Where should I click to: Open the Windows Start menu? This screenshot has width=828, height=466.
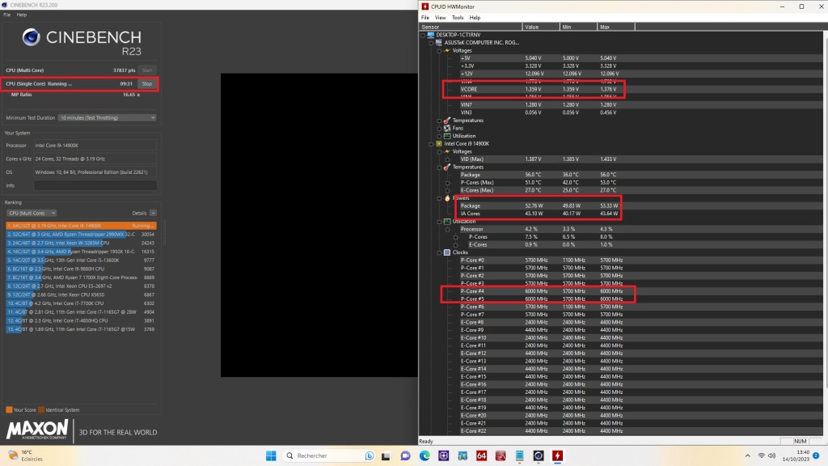tap(271, 456)
